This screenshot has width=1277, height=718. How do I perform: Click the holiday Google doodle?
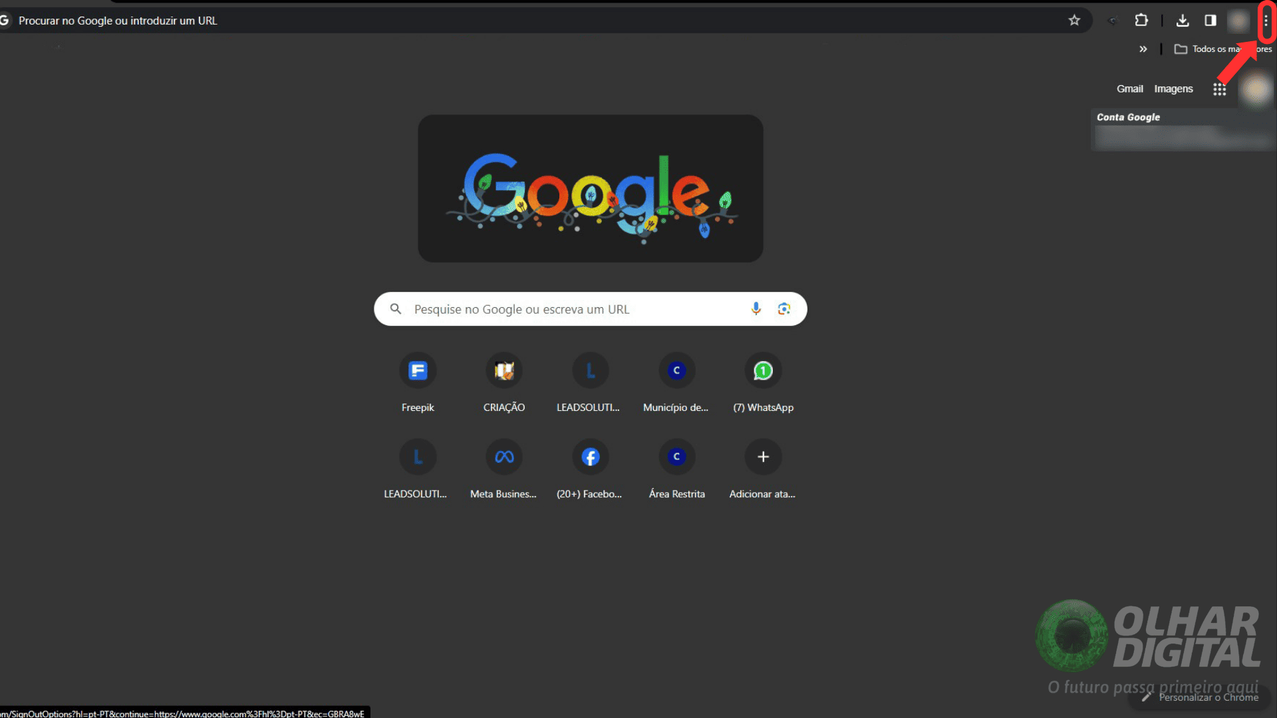coord(591,189)
